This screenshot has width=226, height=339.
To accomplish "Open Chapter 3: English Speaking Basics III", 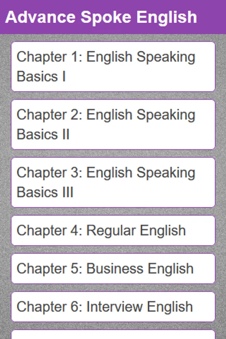I will (x=113, y=182).
